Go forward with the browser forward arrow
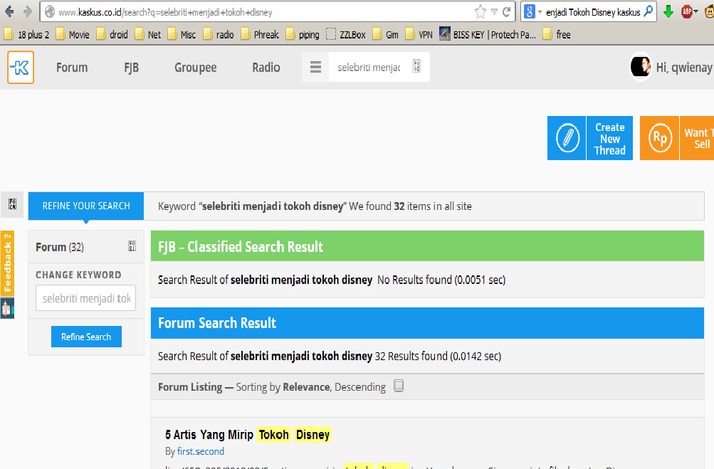Viewport: 714px width, 469px height. (27, 11)
